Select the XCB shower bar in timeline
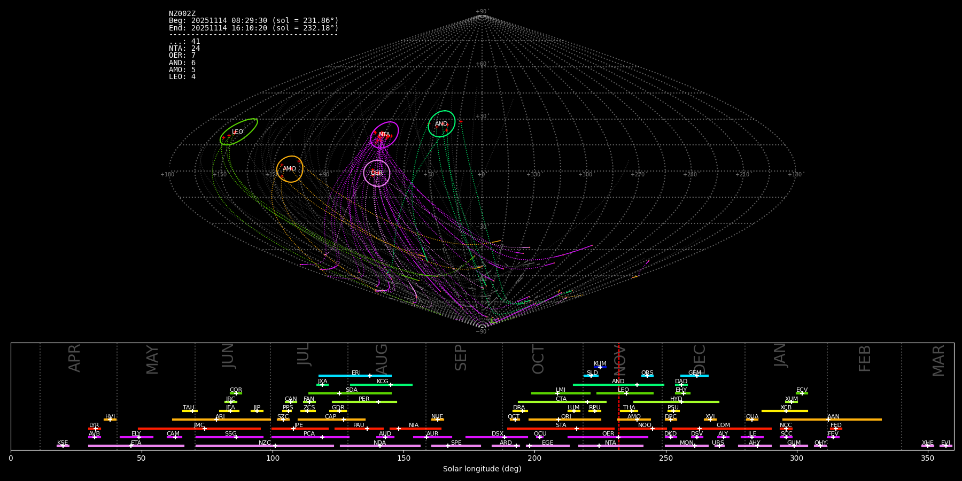The height and width of the screenshot is (481, 962). click(x=785, y=411)
